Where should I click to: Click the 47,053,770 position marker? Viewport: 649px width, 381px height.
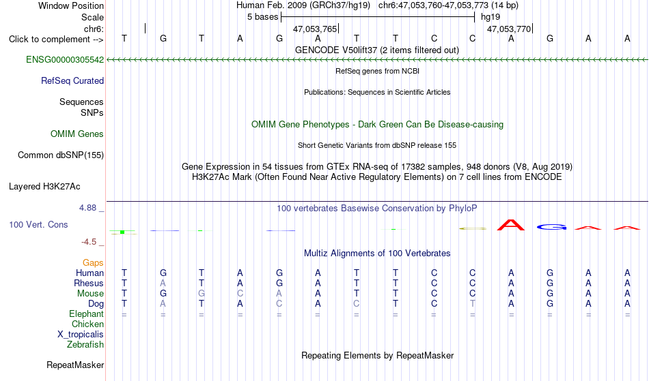510,29
